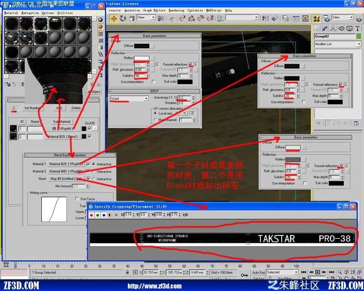Viewport: 364px width, 291px height.
Task: Select the Map channel radio button
Action: click(155, 120)
